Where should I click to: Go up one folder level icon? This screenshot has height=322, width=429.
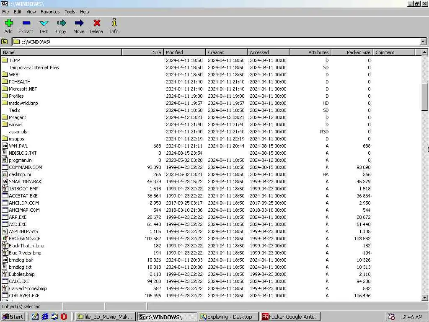click(x=4, y=42)
